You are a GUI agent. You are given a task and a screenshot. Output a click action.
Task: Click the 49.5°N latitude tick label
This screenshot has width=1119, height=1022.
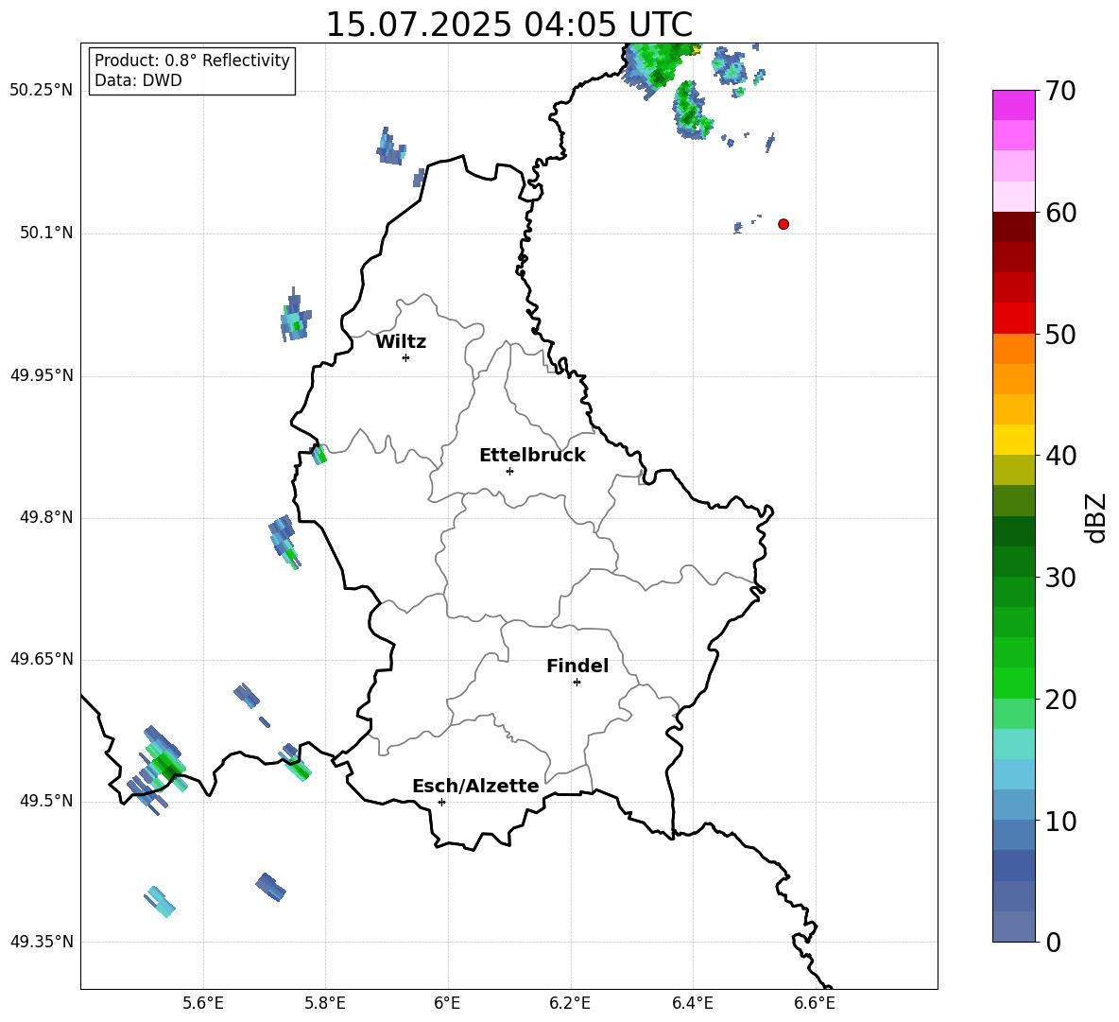coord(45,801)
